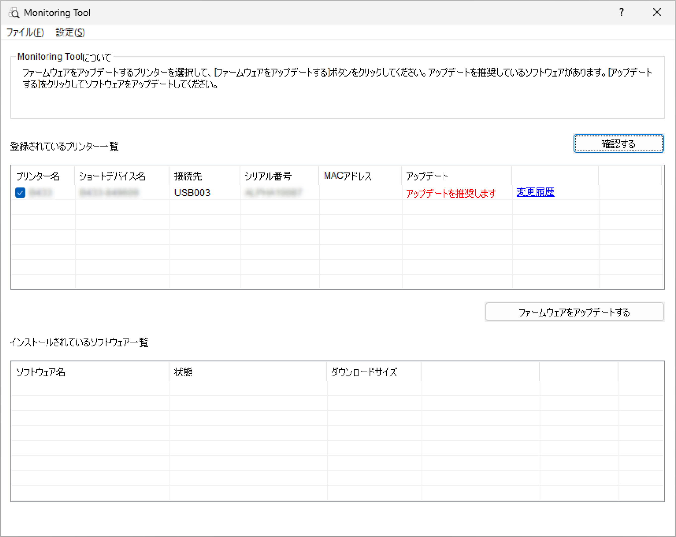This screenshot has height=537, width=676.
Task: Click the プリンター名 column header
Action: tap(43, 176)
